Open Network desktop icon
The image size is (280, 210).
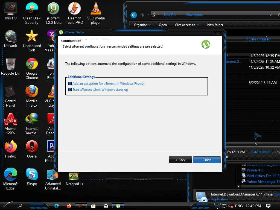(11, 39)
